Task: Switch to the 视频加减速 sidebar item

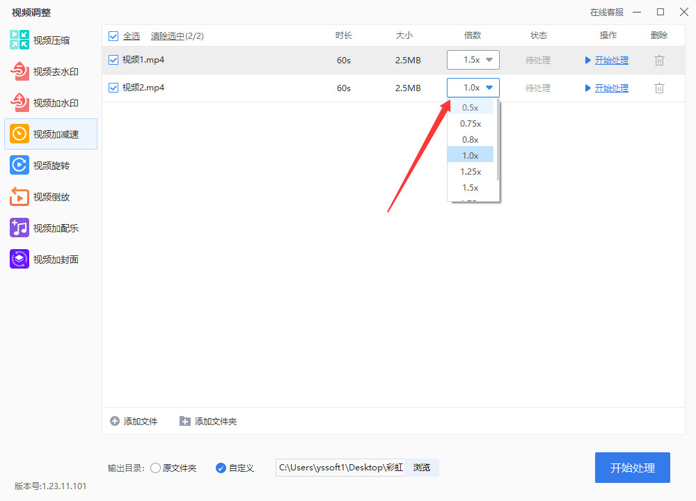Action: coord(51,134)
